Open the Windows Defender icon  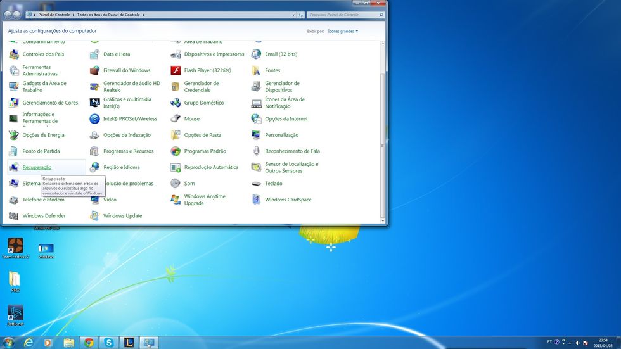tap(13, 216)
